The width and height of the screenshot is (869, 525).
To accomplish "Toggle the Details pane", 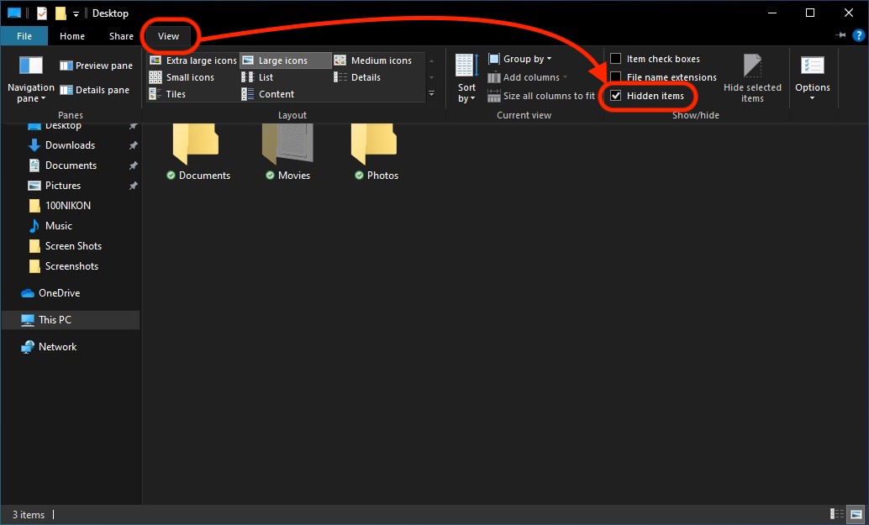I will coord(94,90).
